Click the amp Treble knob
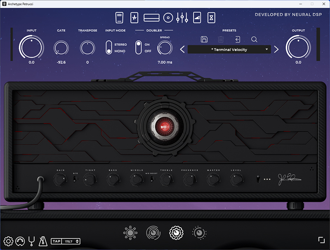The width and height of the screenshot is (330, 250). click(167, 180)
